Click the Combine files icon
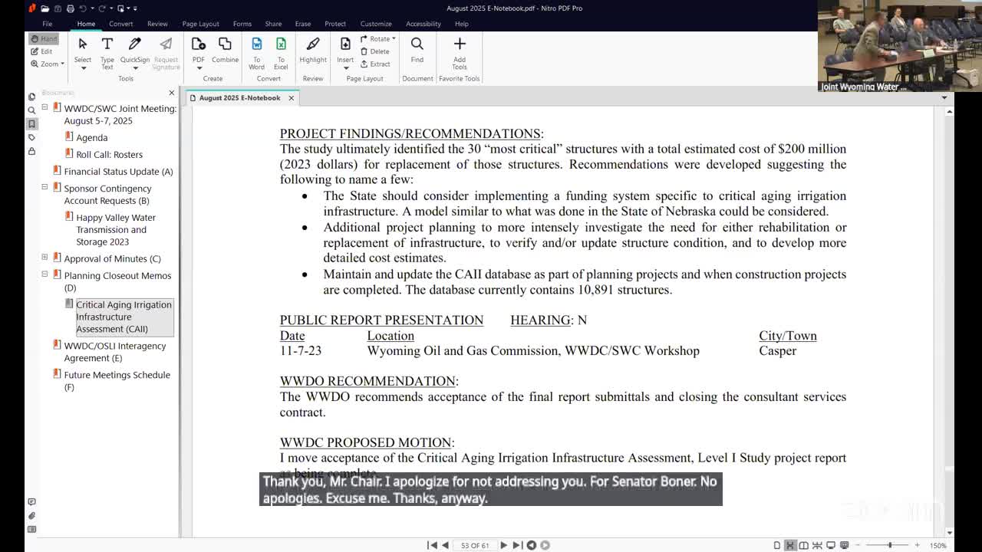 coord(225,51)
